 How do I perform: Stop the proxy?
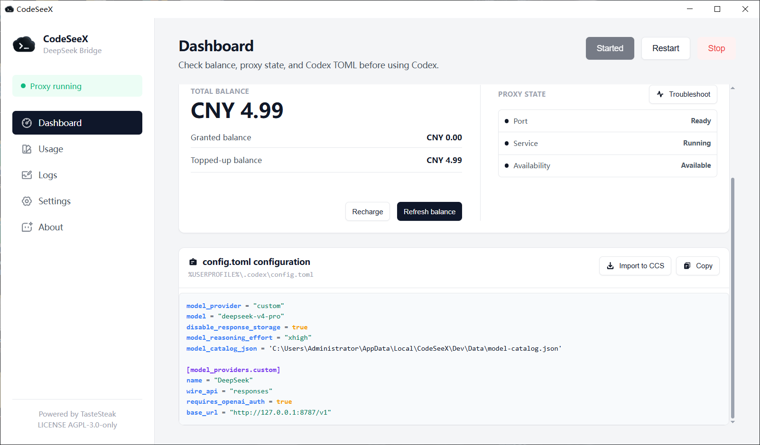point(716,48)
